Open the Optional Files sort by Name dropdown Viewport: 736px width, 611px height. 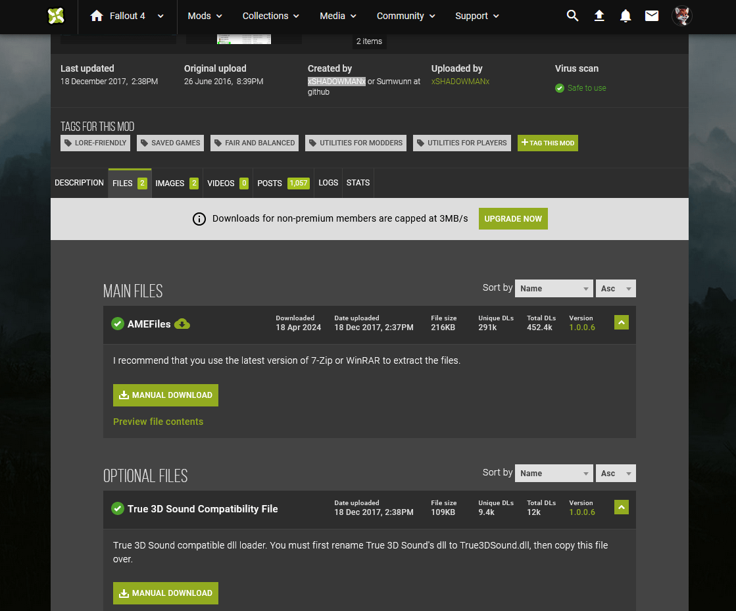point(554,474)
